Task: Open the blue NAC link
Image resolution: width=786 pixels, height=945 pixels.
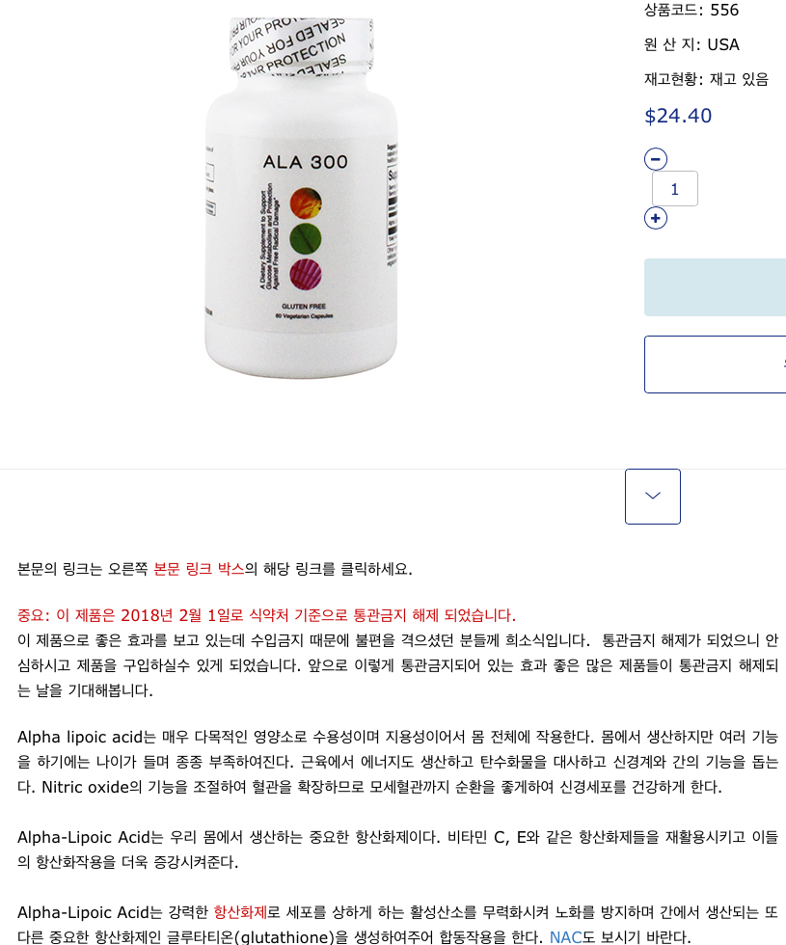Action: [565, 937]
